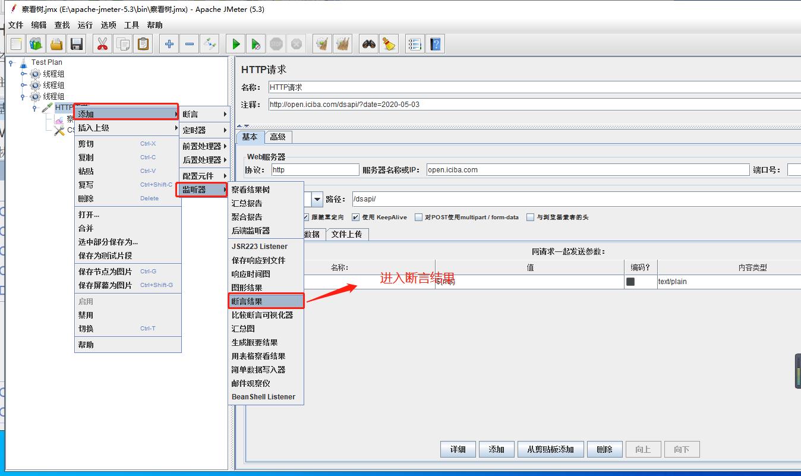Click the Shutdown grey X icon

point(297,44)
